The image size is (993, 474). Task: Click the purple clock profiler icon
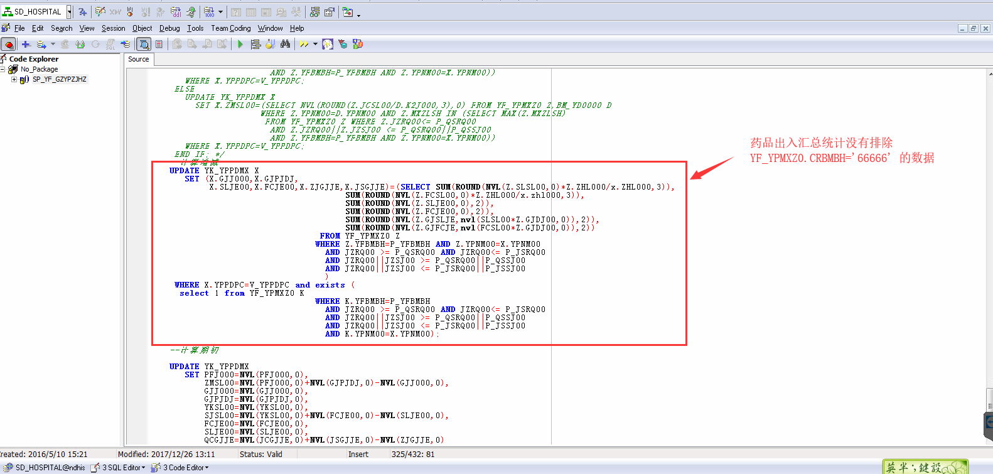click(328, 44)
